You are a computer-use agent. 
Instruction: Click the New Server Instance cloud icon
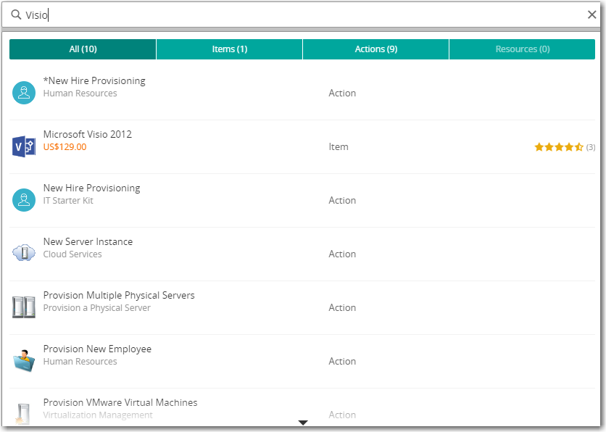tap(24, 253)
